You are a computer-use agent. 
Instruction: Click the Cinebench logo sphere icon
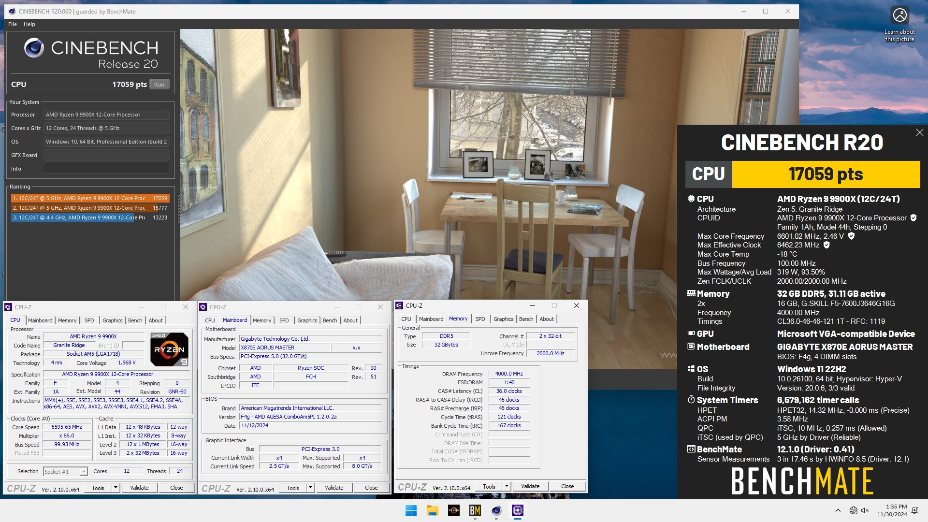(34, 48)
